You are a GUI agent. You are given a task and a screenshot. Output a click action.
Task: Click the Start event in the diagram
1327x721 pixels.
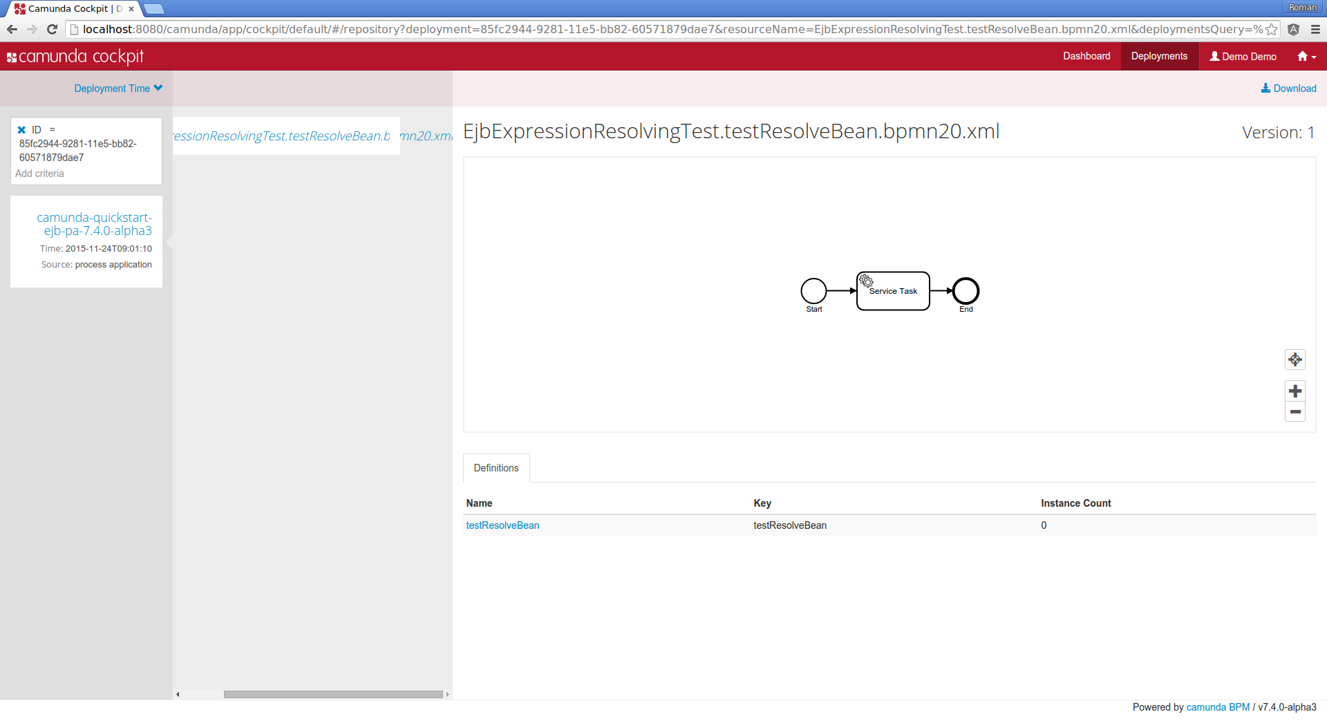pyautogui.click(x=813, y=291)
